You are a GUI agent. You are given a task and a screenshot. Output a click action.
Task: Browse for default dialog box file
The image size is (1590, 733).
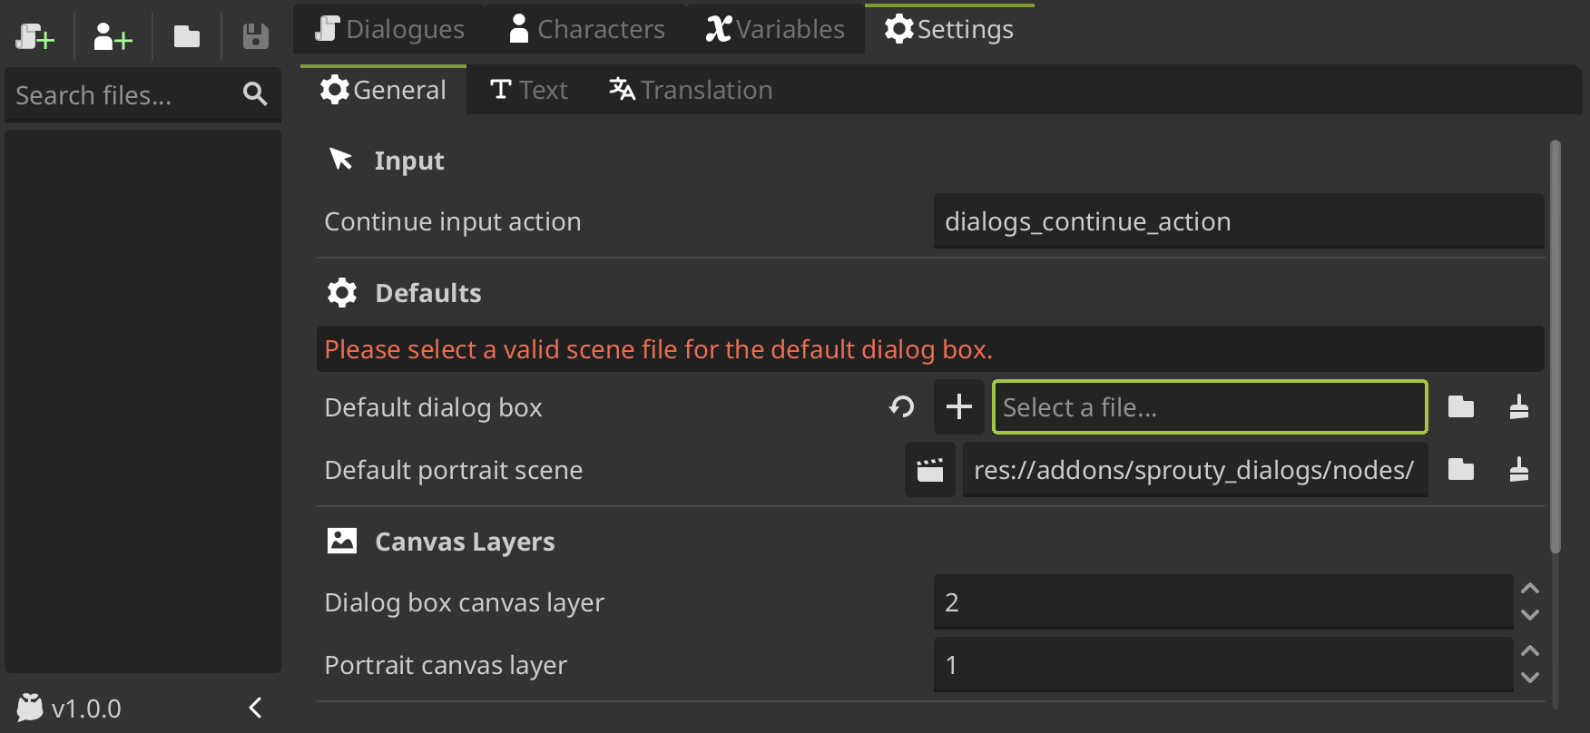coord(1461,407)
